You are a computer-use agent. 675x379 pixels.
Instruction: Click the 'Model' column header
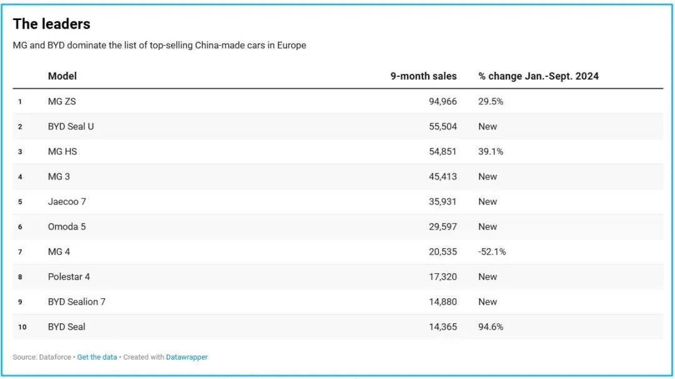[x=62, y=76]
